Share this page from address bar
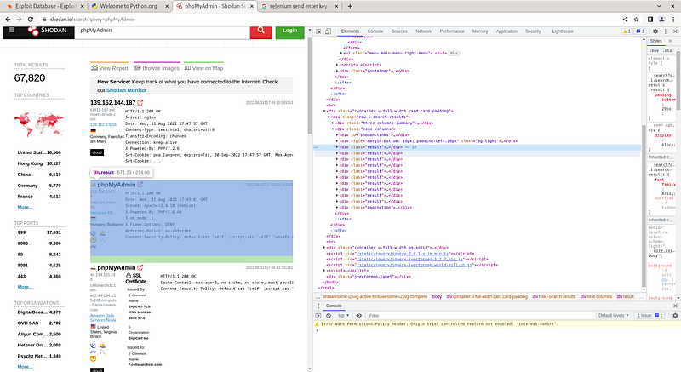The width and height of the screenshot is (681, 372). (x=625, y=19)
